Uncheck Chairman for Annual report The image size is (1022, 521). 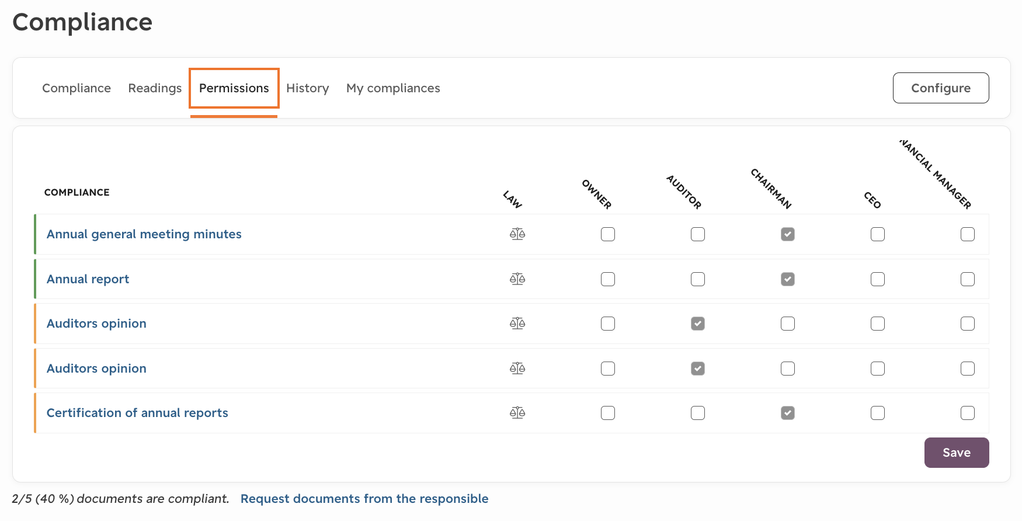788,279
